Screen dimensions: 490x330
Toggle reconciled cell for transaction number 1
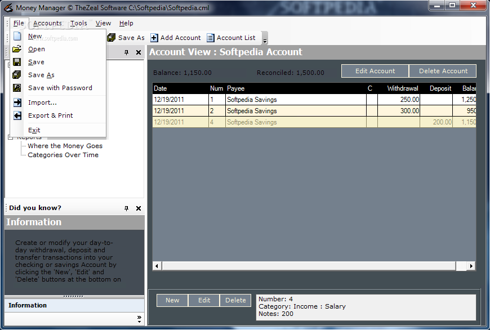(x=372, y=100)
